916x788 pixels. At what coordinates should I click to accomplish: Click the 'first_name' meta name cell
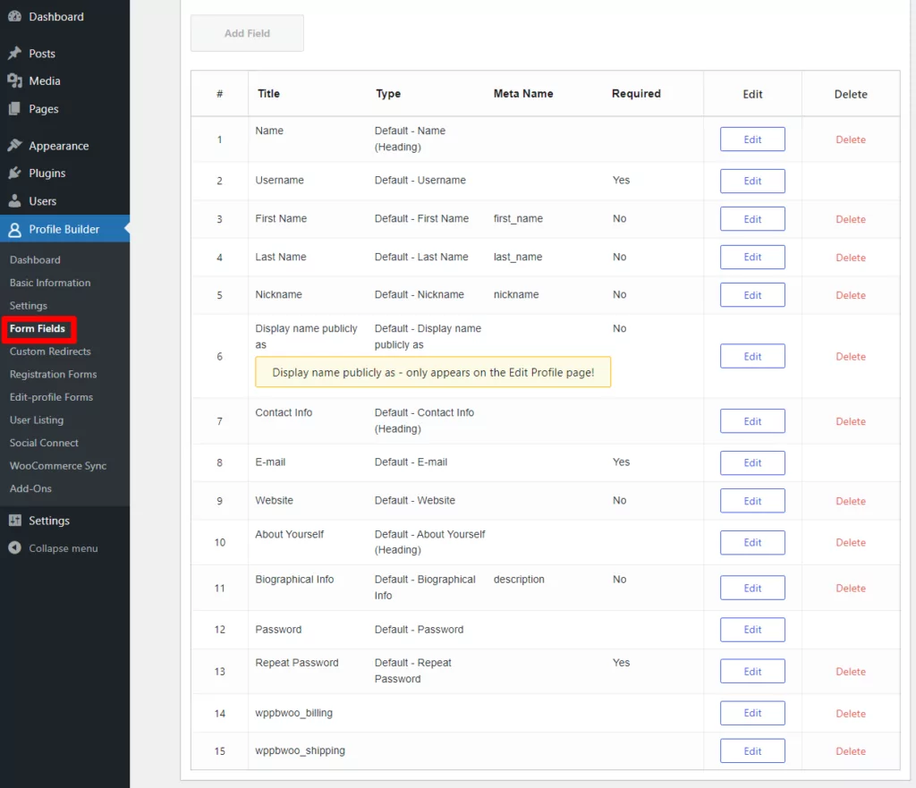518,218
